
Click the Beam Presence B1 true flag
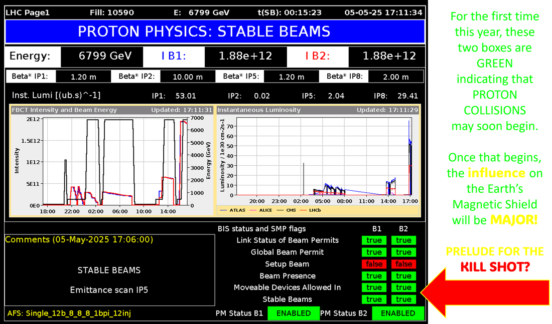[x=374, y=276]
